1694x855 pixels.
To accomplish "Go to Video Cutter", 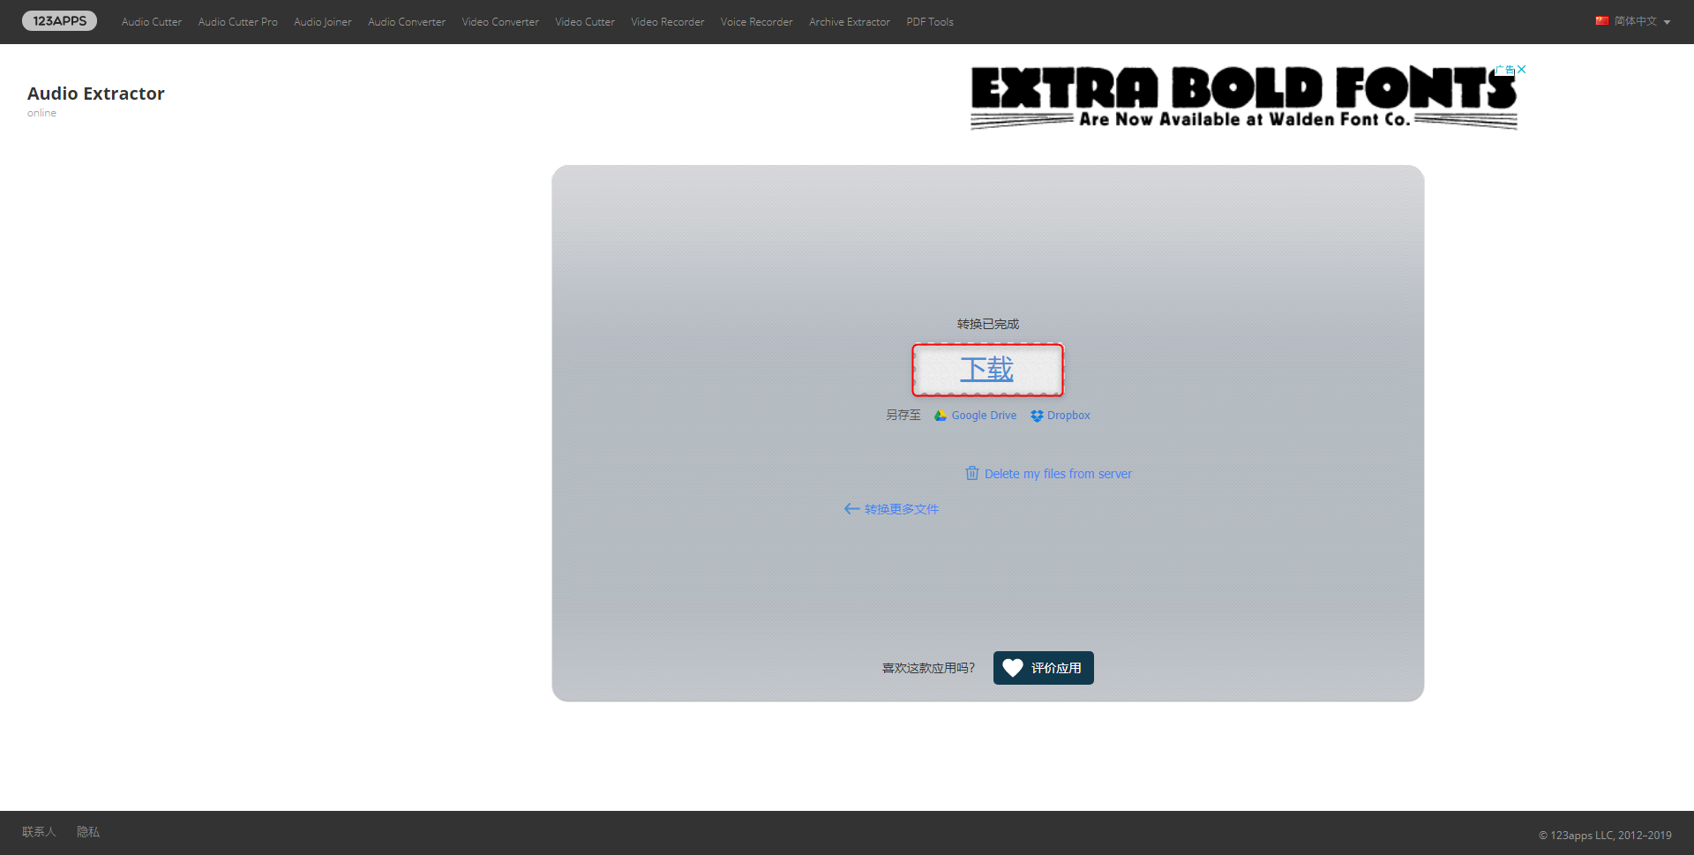I will point(585,22).
